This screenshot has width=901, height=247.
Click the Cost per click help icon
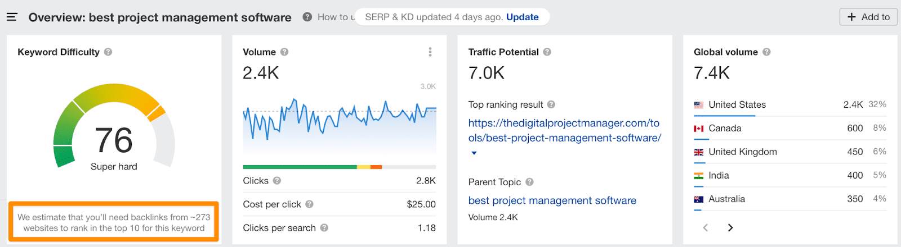coord(309,204)
